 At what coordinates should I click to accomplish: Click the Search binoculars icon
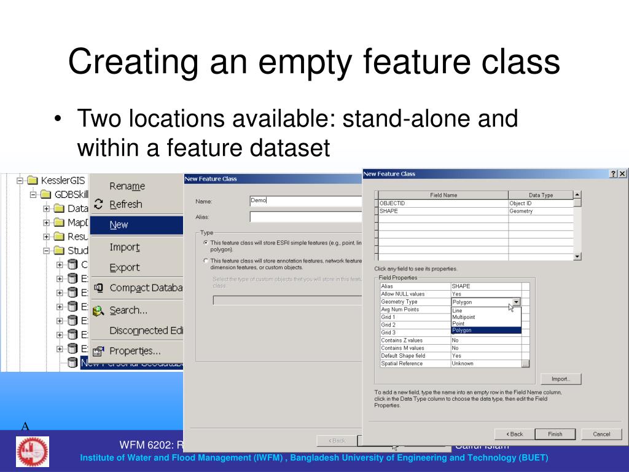pyautogui.click(x=98, y=310)
